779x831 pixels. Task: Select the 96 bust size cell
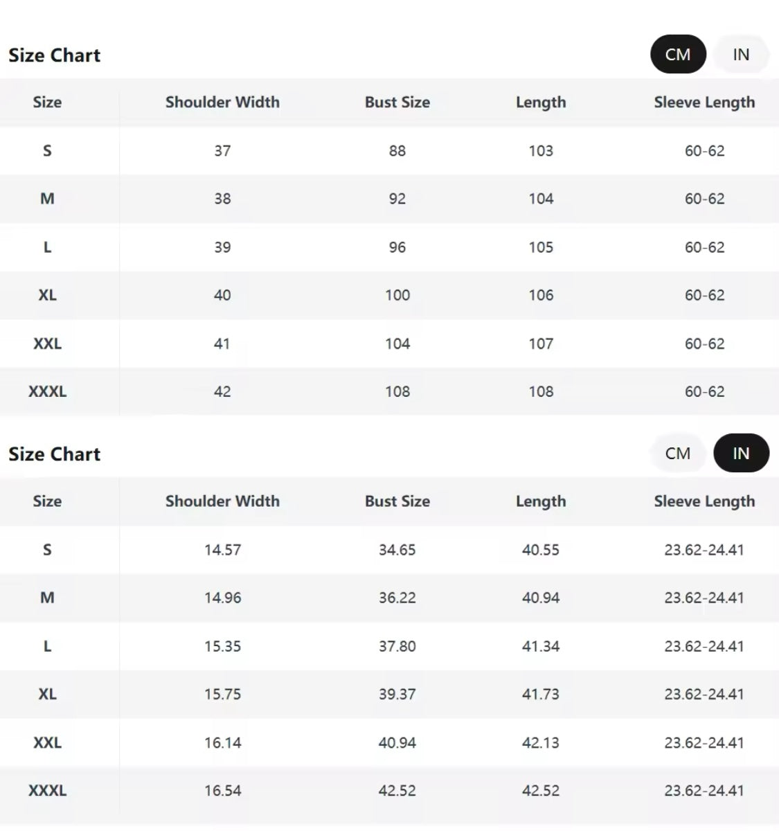click(397, 247)
